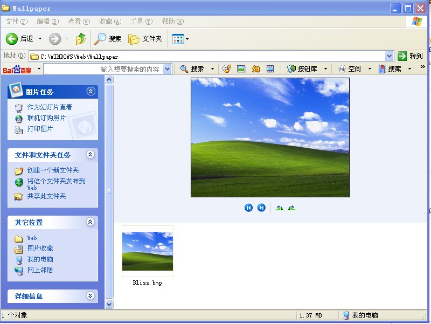Open the Baidu 知 (Zhidao) icon
This screenshot has height=324, width=431.
click(x=255, y=69)
